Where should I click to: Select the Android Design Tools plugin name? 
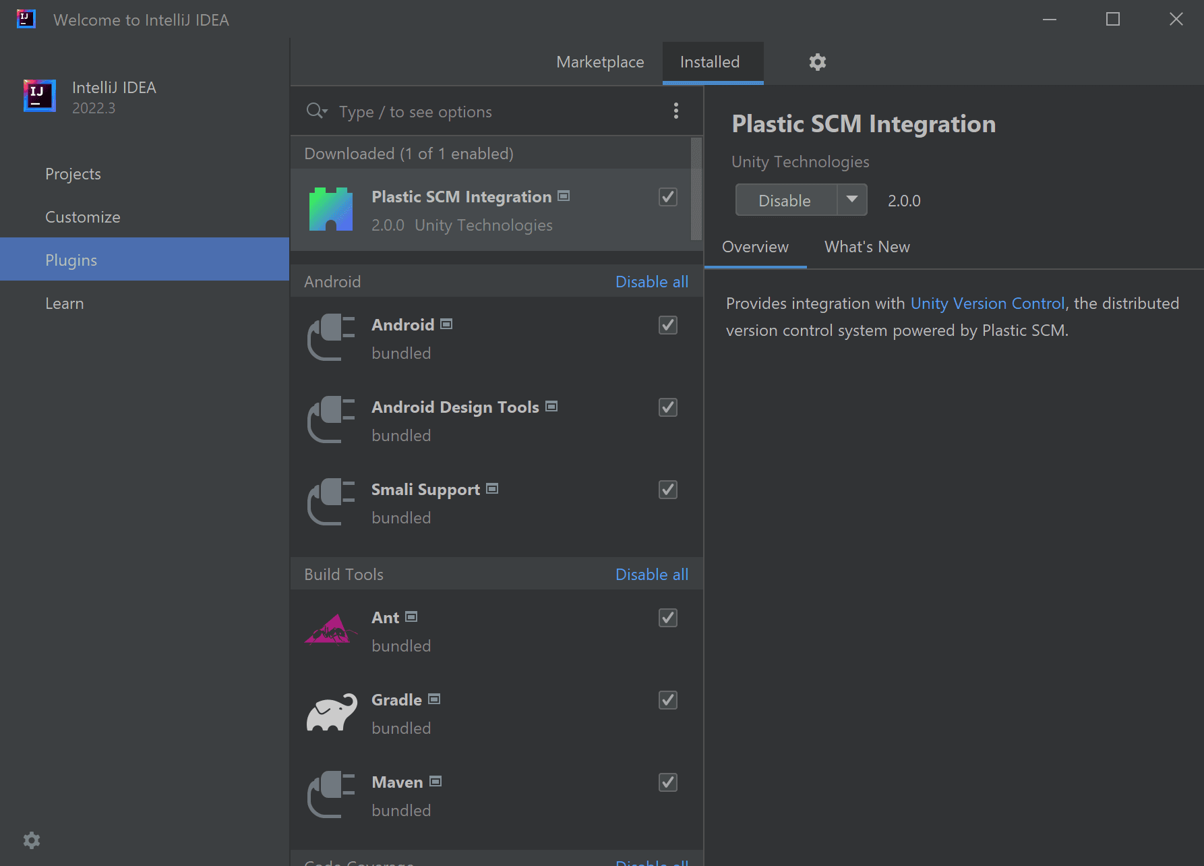(455, 407)
